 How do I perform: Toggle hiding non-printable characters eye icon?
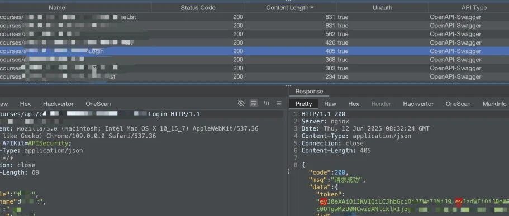(241, 103)
